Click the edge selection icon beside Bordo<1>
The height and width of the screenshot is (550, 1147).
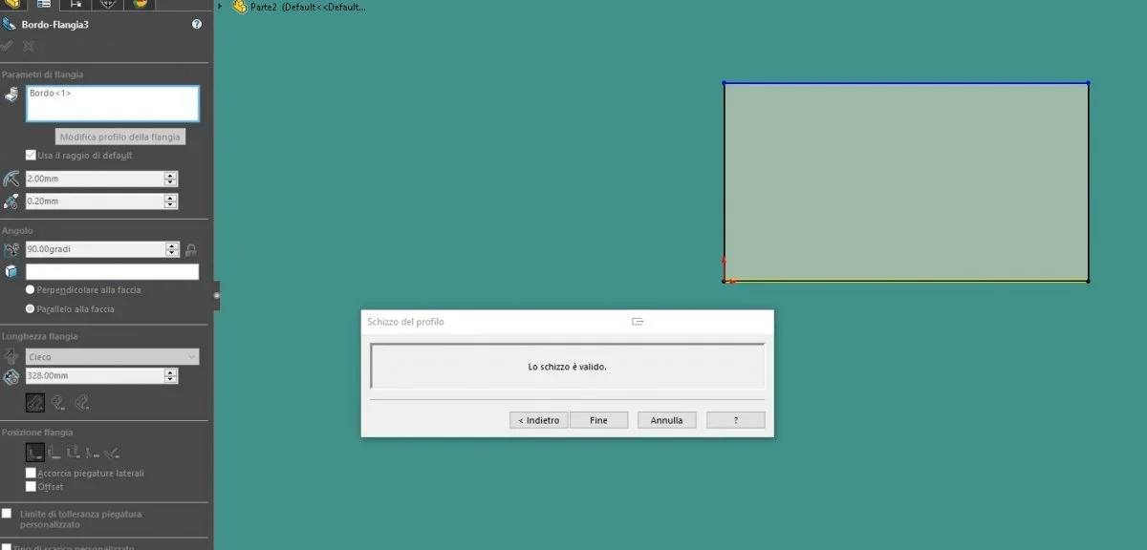[x=11, y=95]
